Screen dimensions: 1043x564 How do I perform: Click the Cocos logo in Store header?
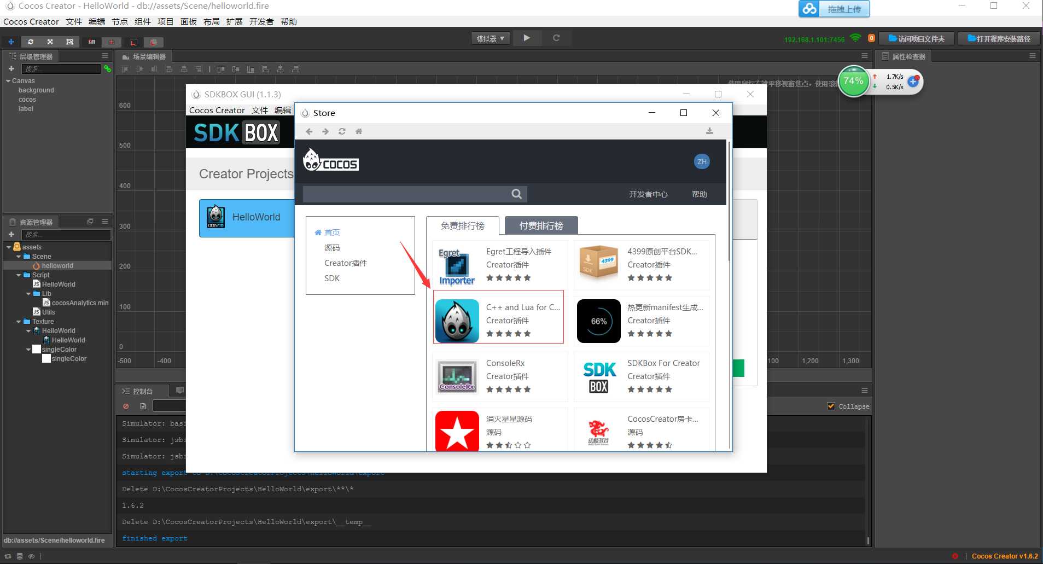pyautogui.click(x=331, y=160)
